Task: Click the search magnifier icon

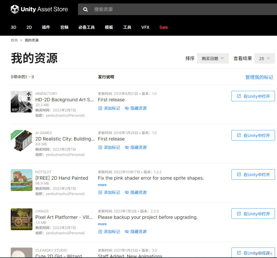Action: (85, 9)
